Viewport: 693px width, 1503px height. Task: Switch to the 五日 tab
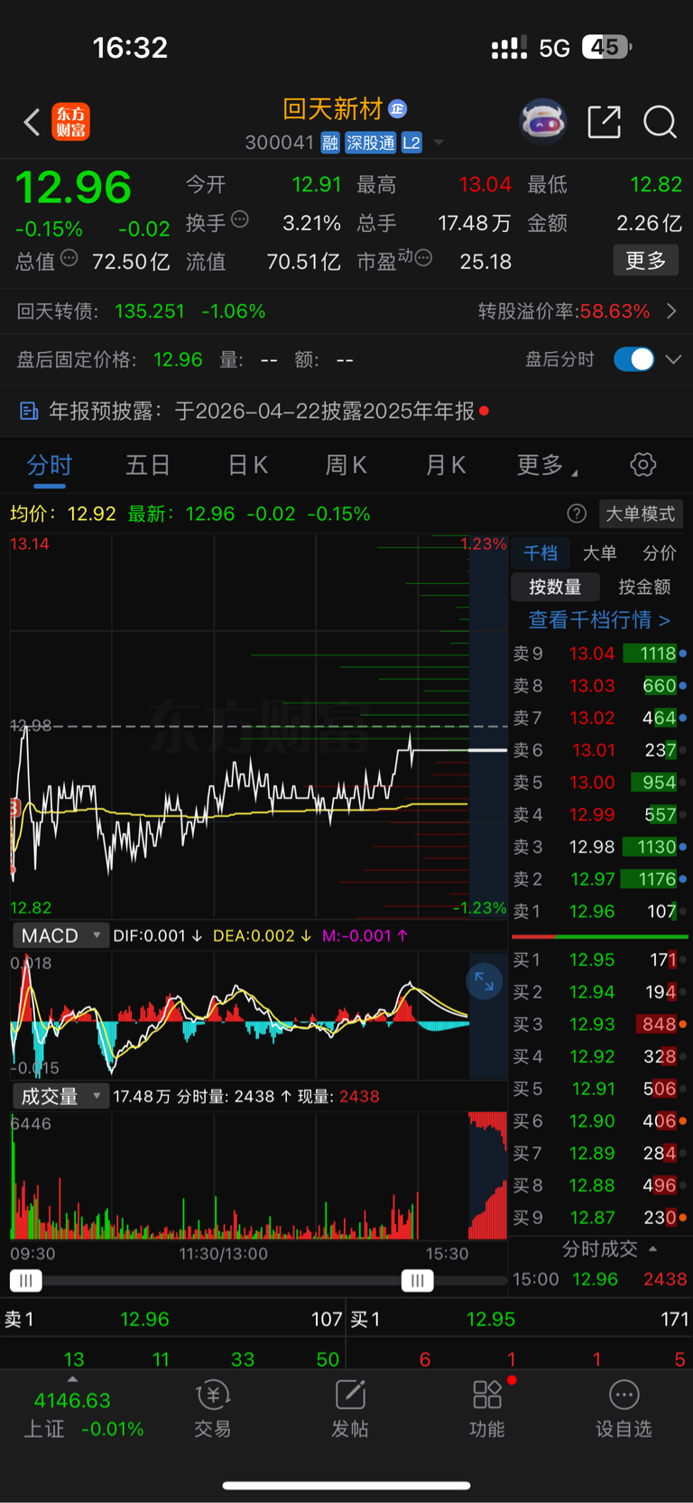[148, 465]
